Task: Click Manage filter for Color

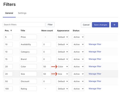Action: 95,66
